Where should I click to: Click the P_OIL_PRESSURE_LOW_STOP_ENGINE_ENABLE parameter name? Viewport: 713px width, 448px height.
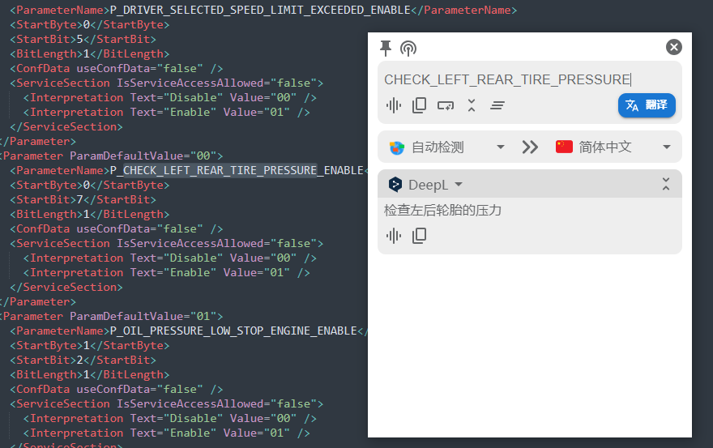coord(233,331)
